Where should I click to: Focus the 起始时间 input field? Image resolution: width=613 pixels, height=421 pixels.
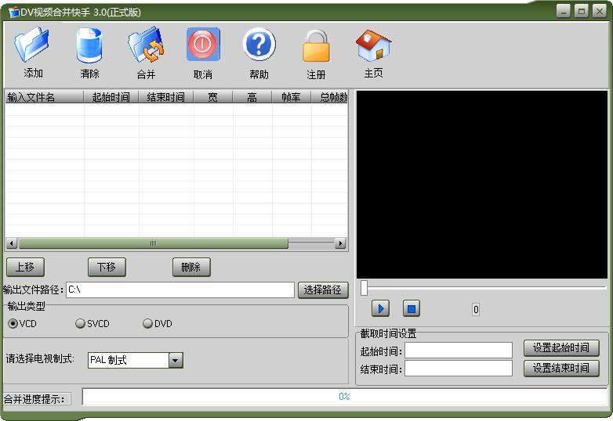(x=459, y=350)
